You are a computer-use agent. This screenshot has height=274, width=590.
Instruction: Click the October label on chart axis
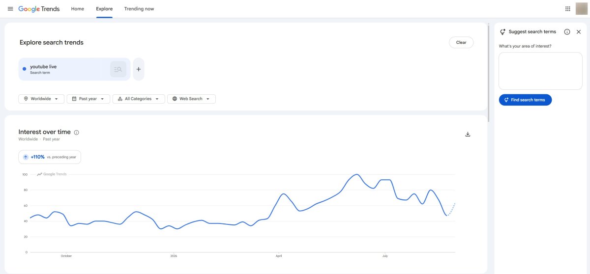pyautogui.click(x=66, y=256)
